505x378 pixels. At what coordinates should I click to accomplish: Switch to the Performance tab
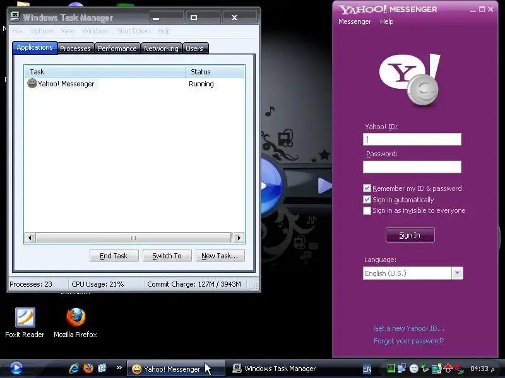pos(117,49)
